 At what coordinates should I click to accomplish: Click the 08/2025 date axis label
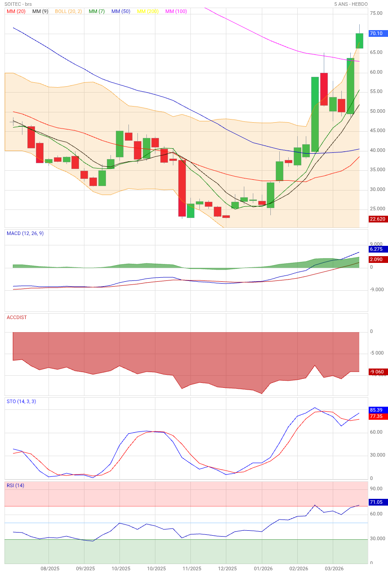[x=50, y=569]
